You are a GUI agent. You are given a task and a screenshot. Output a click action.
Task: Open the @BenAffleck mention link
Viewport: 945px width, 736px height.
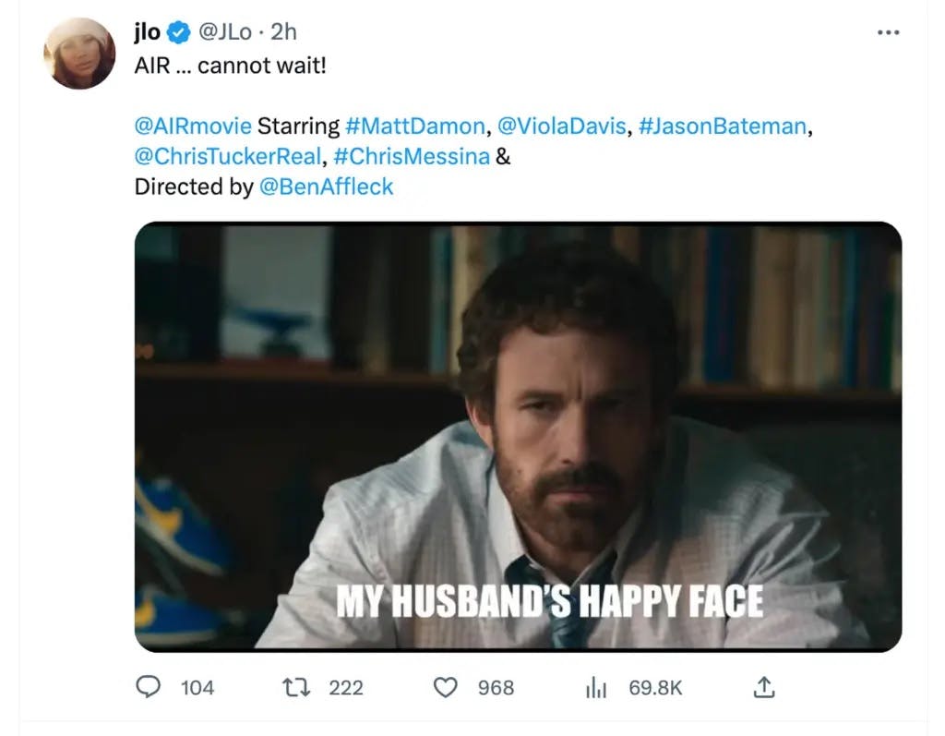326,187
